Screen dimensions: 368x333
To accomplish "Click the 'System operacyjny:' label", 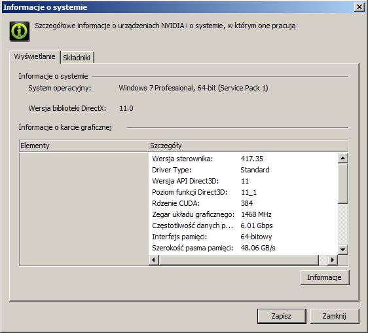I will (60, 88).
